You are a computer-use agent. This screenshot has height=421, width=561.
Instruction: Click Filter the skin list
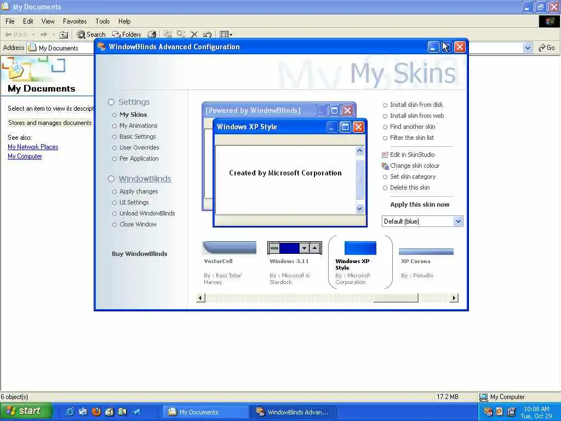click(x=412, y=138)
